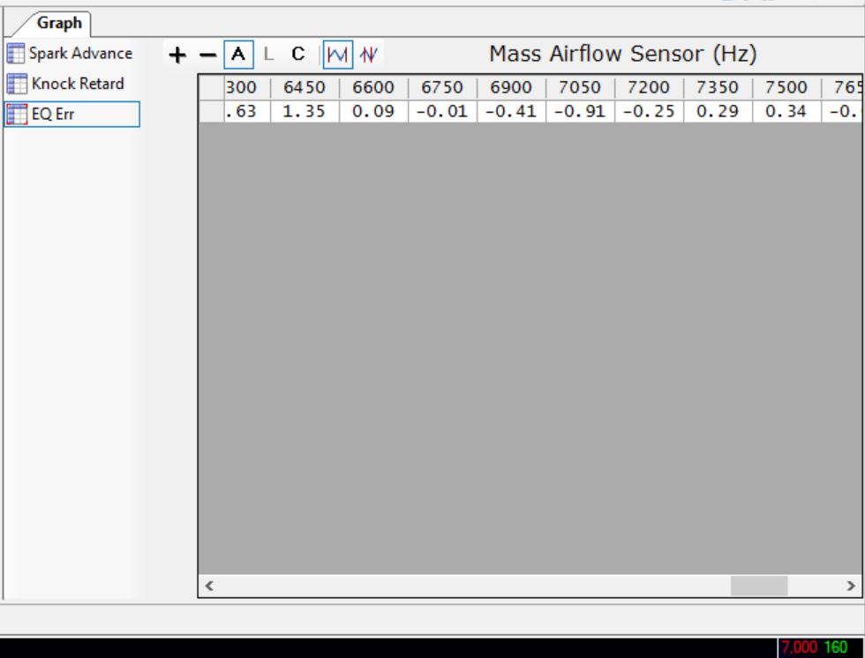Select the L mode button

(268, 55)
